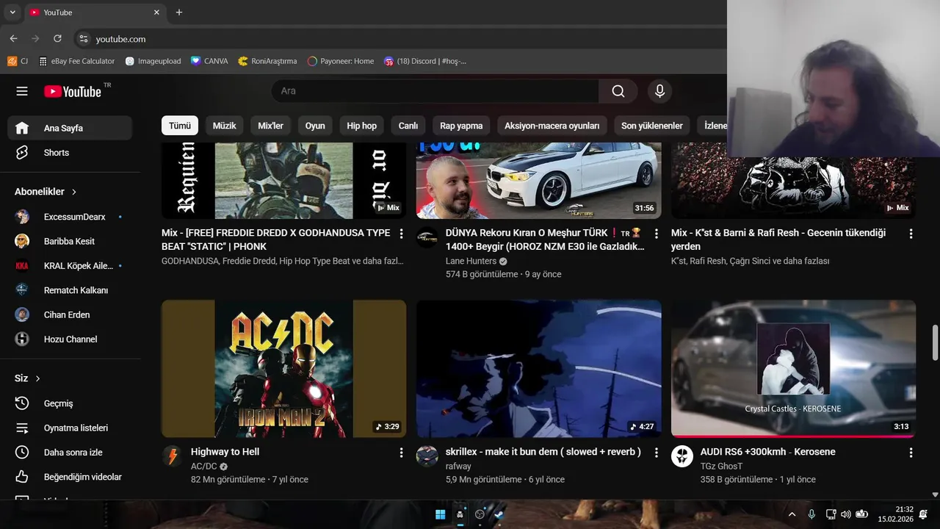Screen dimensions: 940x529
Task: Open the Highway to Hell title
Action: (x=225, y=452)
